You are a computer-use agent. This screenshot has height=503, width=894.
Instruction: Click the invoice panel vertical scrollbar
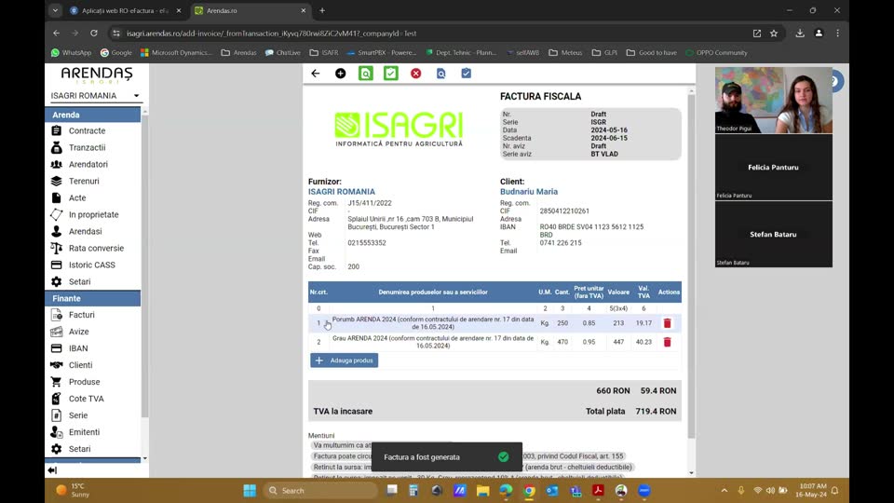pos(692,265)
